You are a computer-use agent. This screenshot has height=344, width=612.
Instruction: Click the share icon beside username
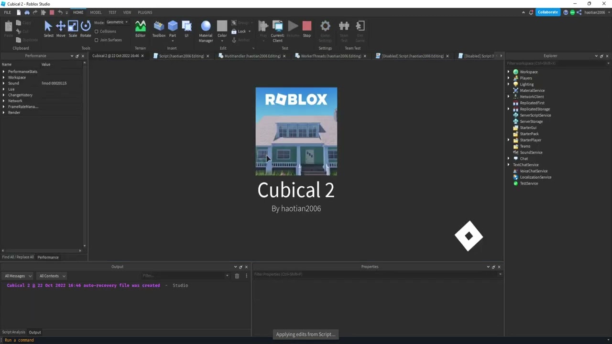(579, 12)
